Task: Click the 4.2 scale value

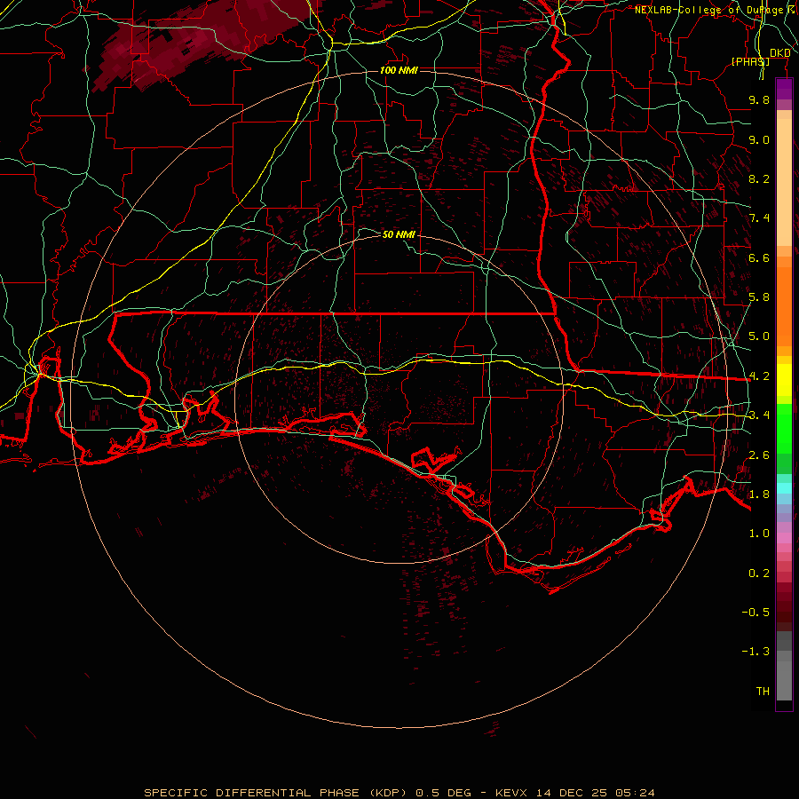Action: coord(759,376)
